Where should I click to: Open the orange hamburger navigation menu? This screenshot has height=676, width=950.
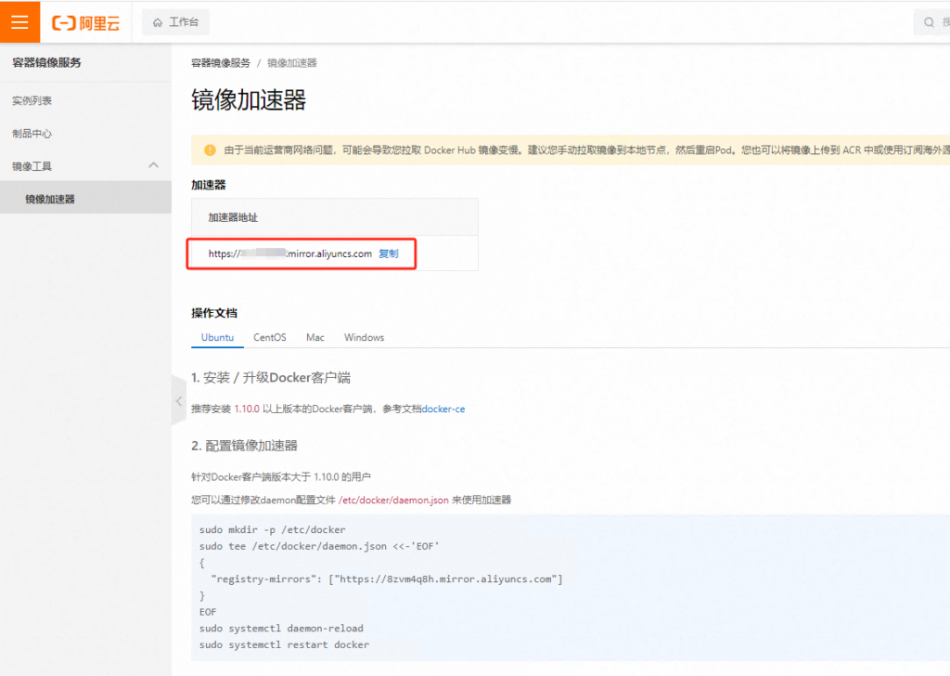19,22
